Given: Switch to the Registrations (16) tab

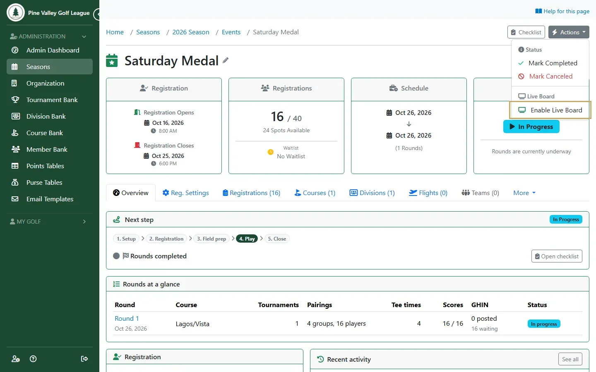Looking at the screenshot, I should [x=251, y=193].
